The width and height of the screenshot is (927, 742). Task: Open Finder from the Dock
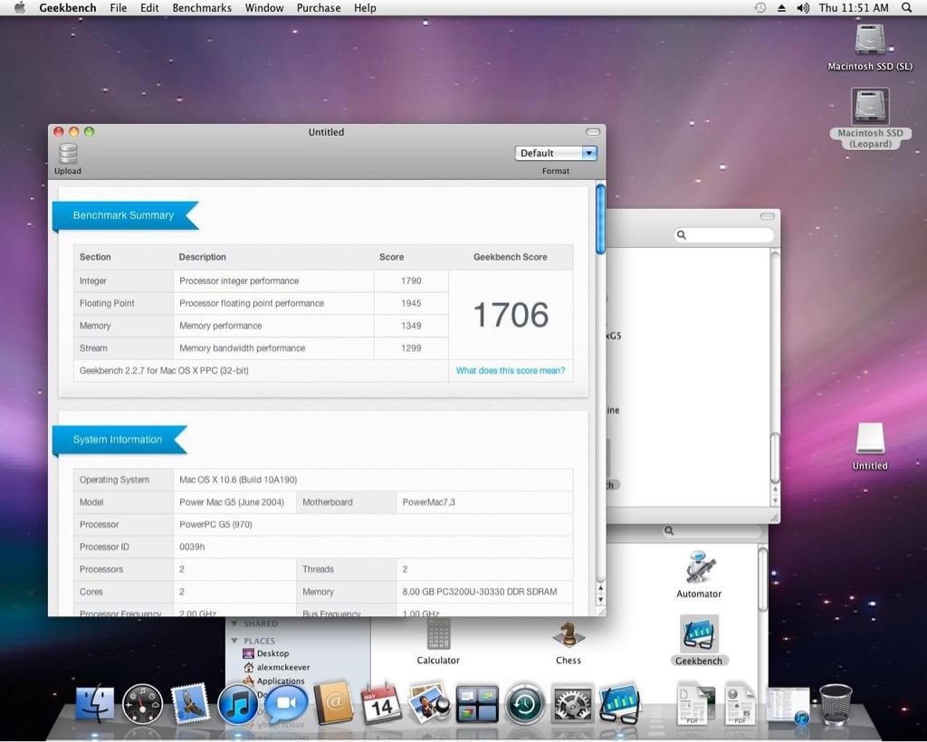[95, 703]
